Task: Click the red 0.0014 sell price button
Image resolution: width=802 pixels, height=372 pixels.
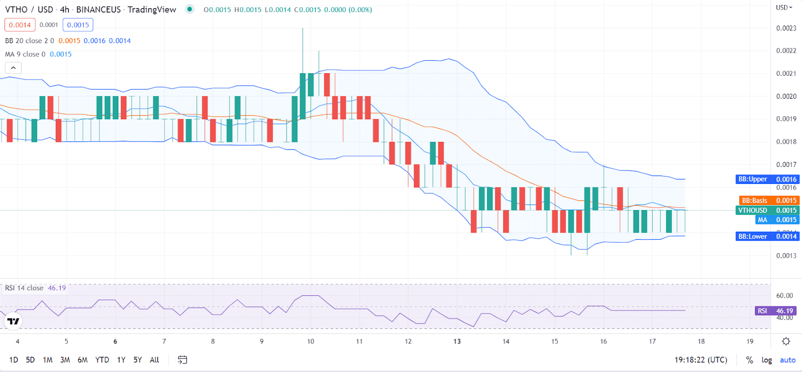Action: (x=20, y=25)
